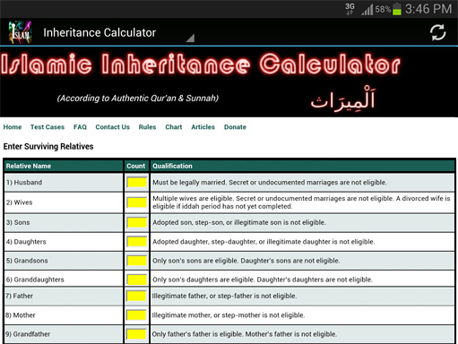Click 'Only father's father is eligible' text
Screen dimensions: 458x344
click(x=245, y=334)
